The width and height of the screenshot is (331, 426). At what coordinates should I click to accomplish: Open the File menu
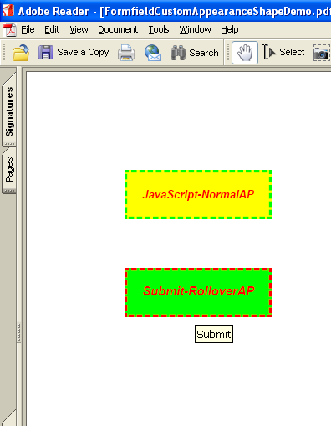(28, 29)
